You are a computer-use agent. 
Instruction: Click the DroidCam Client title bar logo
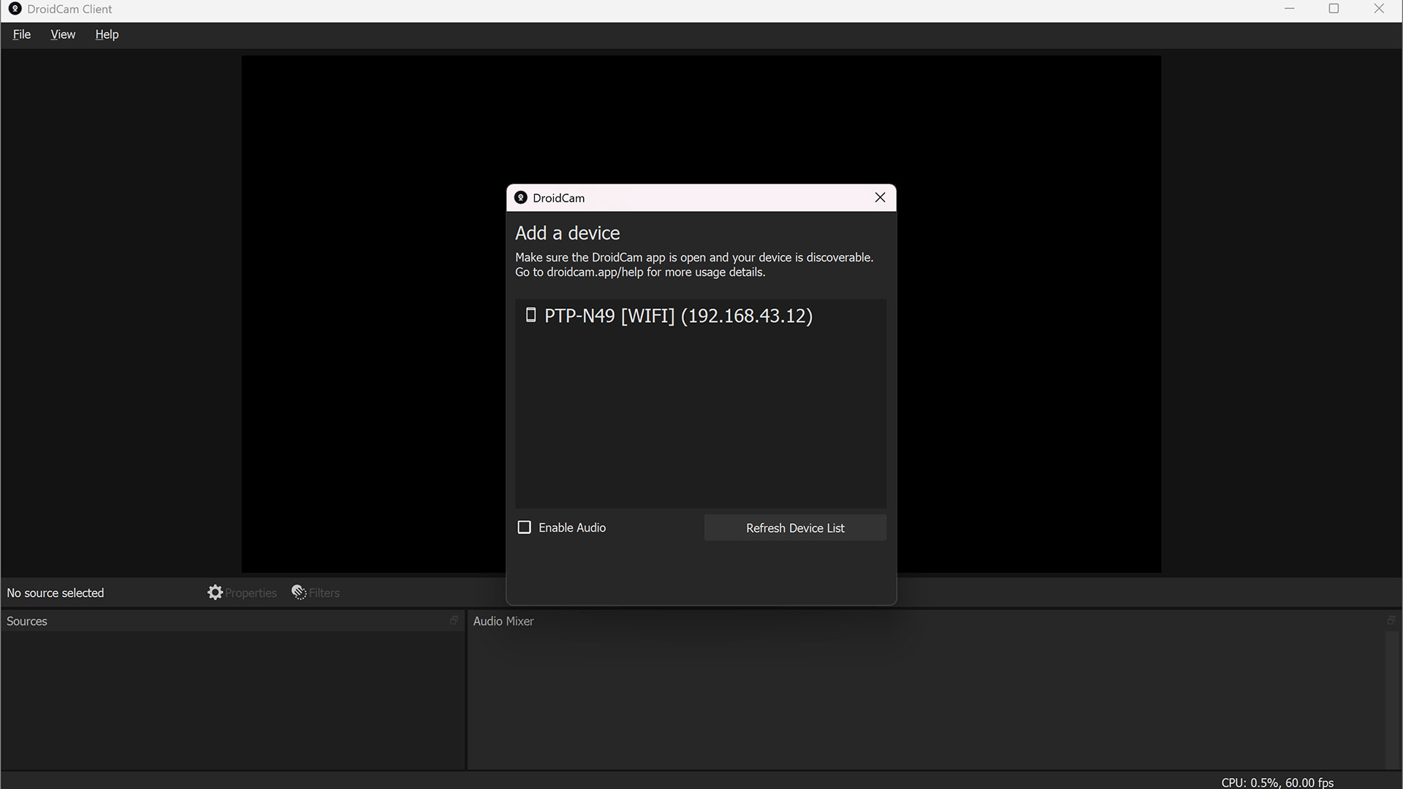[15, 9]
